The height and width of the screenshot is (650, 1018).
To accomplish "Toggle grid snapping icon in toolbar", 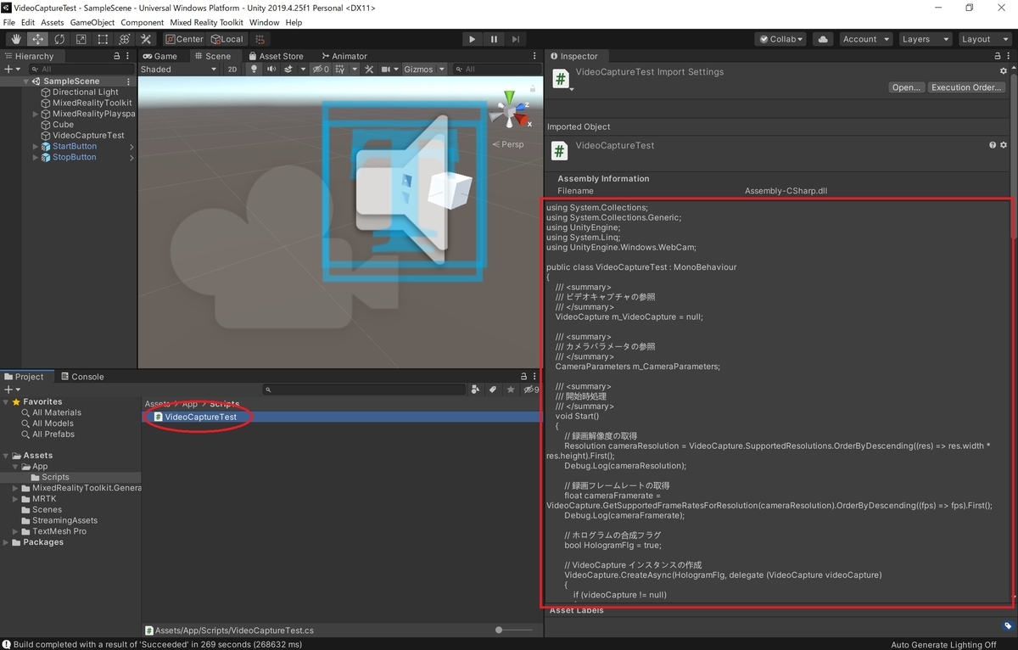I will tap(260, 39).
